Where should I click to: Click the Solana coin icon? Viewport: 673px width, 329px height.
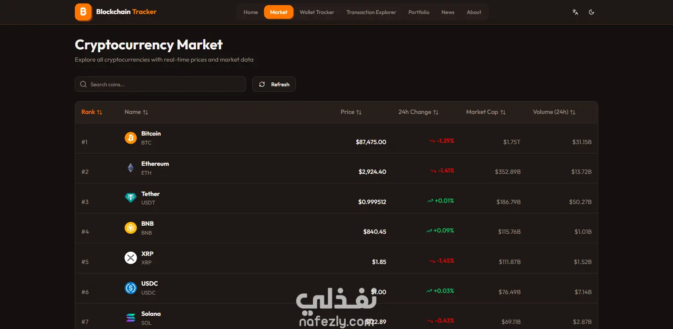(131, 318)
